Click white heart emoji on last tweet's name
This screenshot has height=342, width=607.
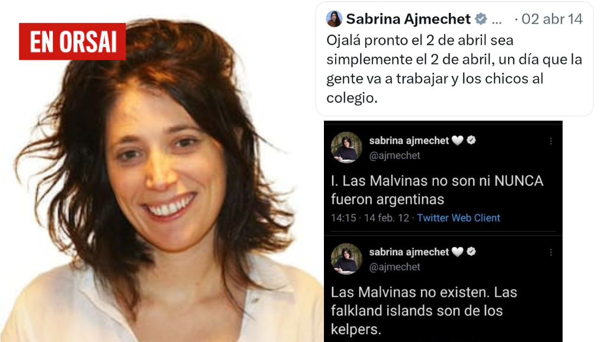point(458,252)
